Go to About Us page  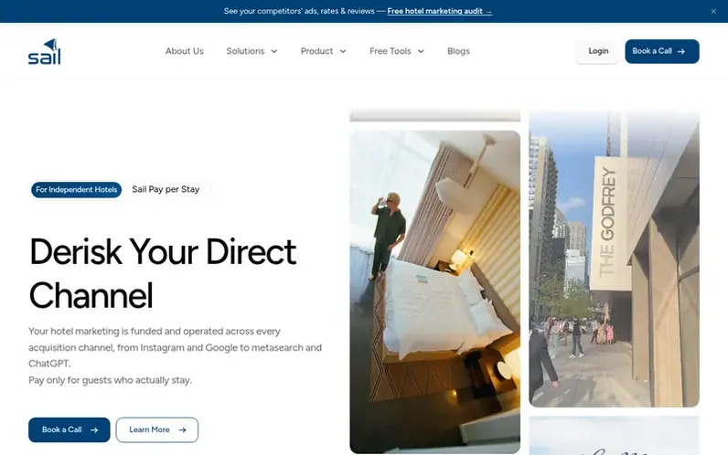(x=185, y=51)
